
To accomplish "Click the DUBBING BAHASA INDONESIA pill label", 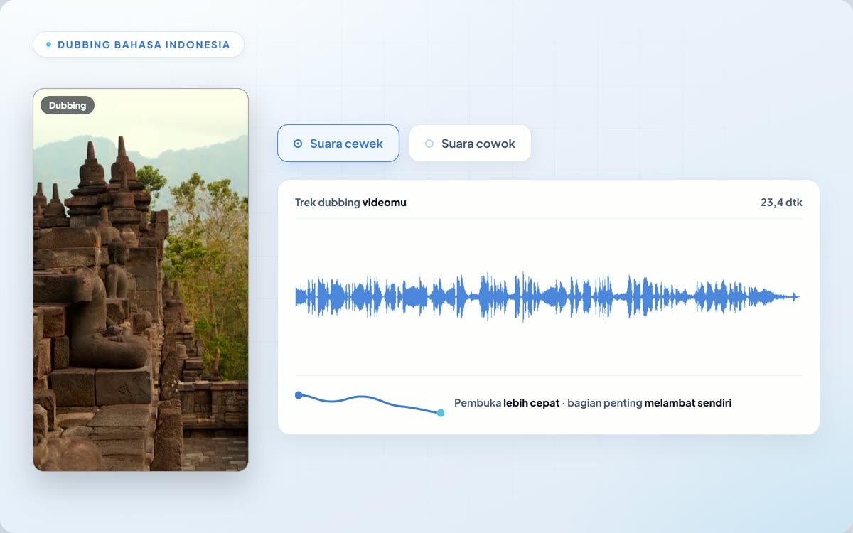I will 139,45.
